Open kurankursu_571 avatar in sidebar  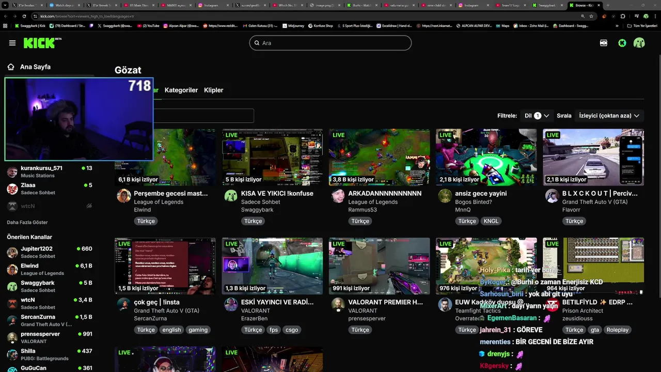tap(12, 172)
